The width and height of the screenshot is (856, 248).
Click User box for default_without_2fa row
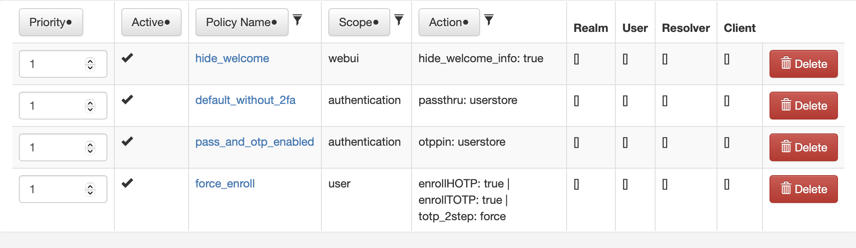tap(625, 101)
